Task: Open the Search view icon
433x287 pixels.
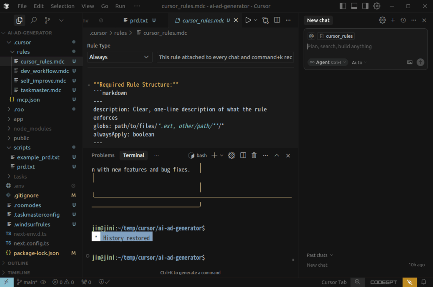Action: pos(34,20)
